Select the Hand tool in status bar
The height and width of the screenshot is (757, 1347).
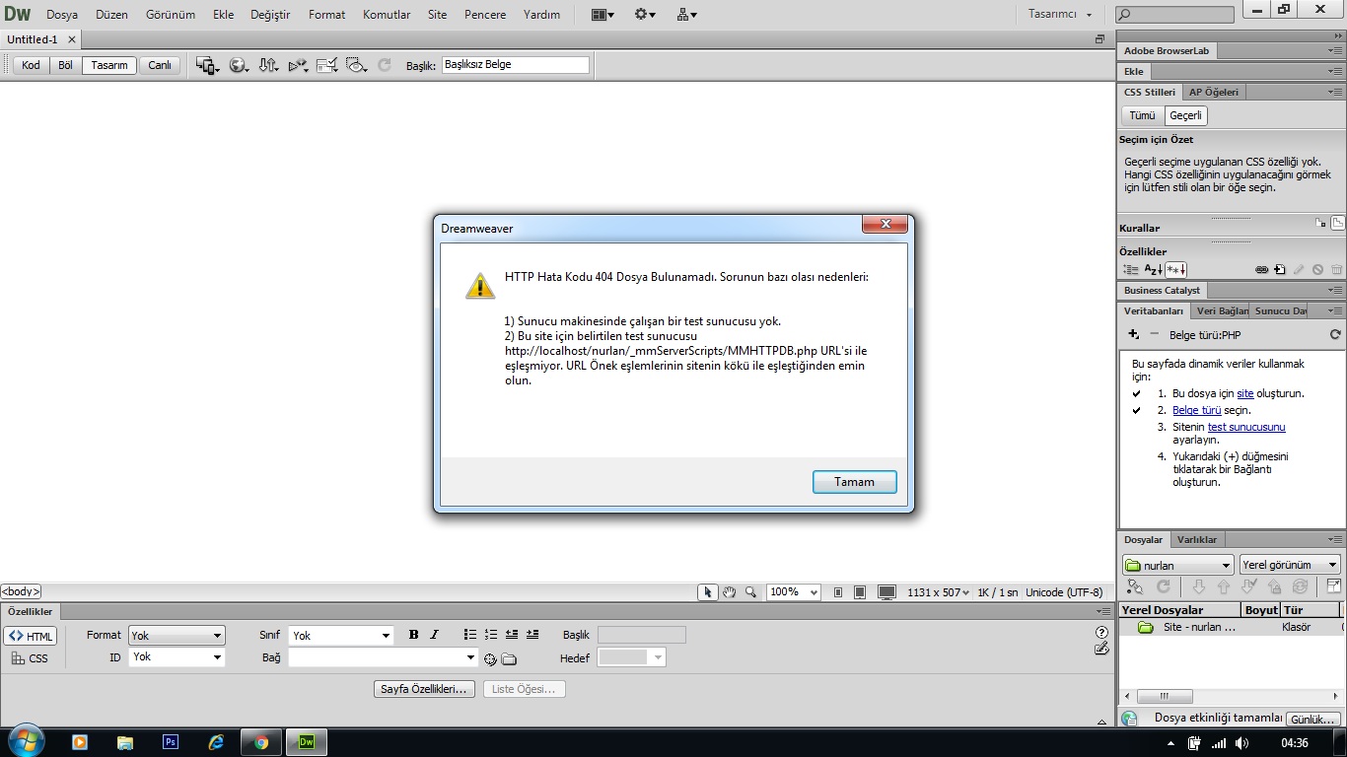(730, 592)
